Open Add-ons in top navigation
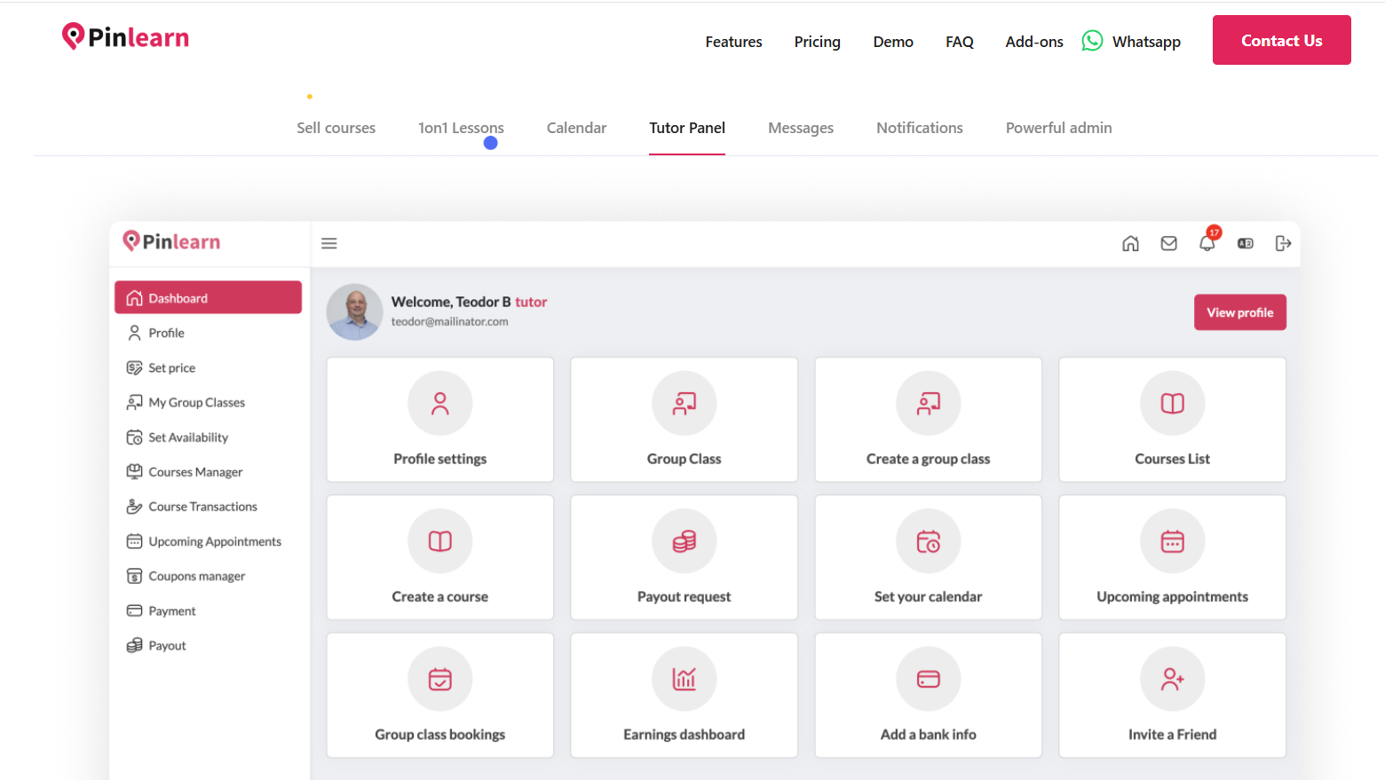Viewport: 1385px width, 780px height. 1034,42
